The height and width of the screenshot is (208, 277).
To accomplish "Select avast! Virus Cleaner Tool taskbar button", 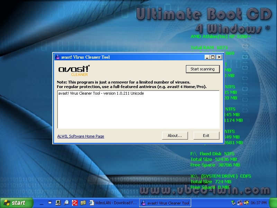I will 165,203.
